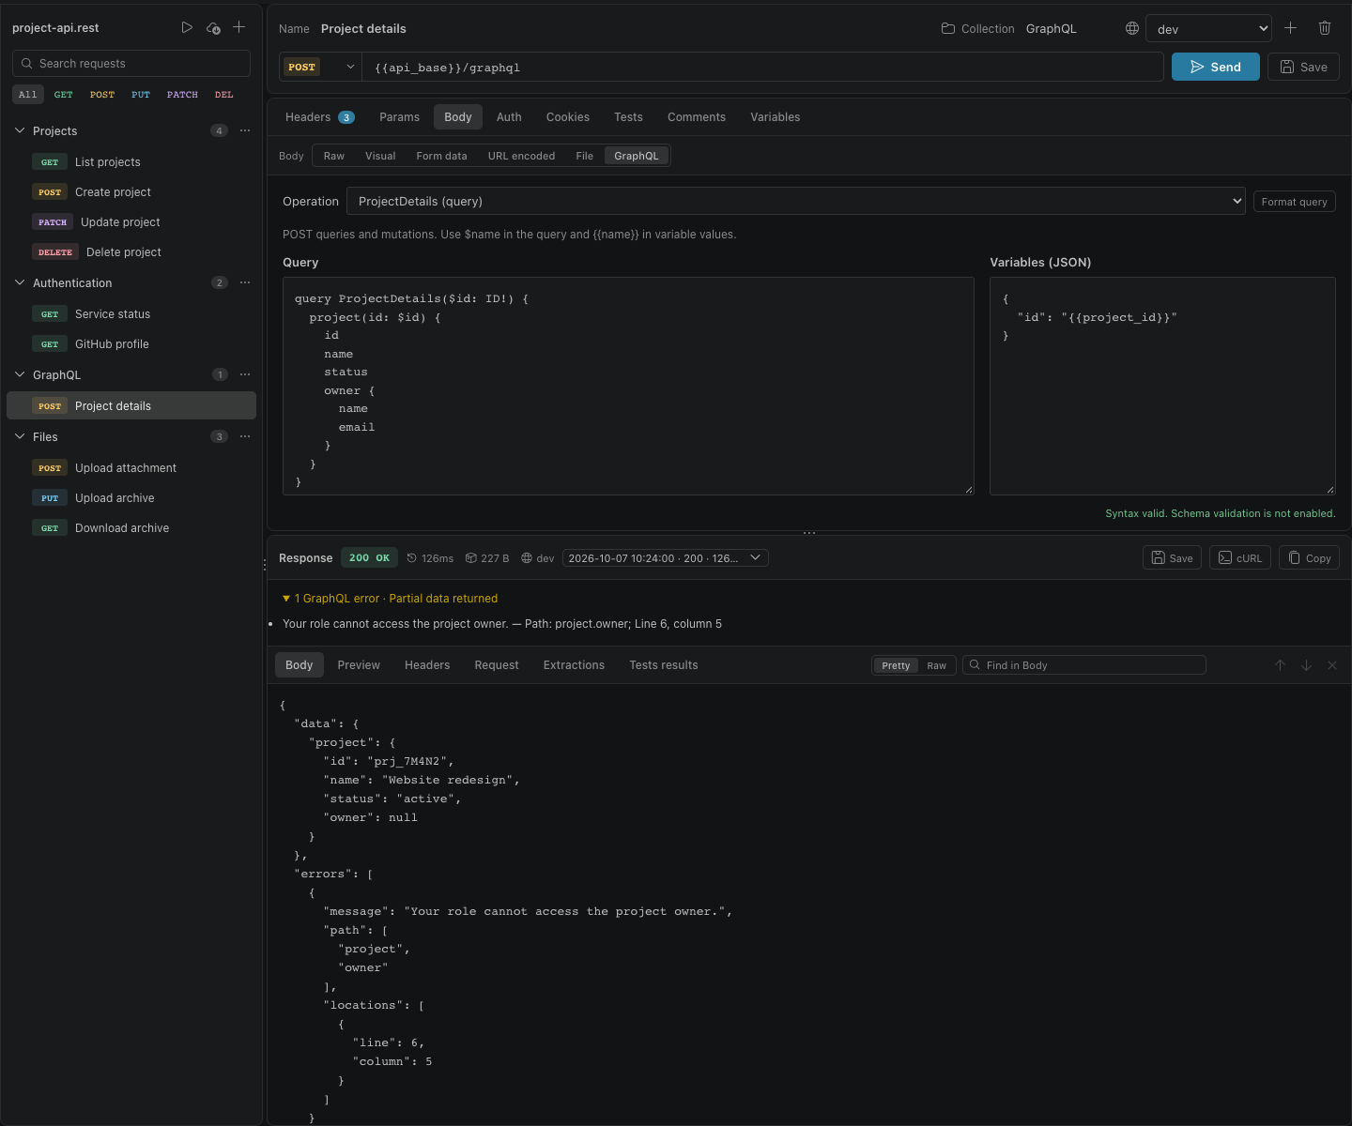Click the Format query button
Viewport: 1352px width, 1126px height.
coord(1294,202)
